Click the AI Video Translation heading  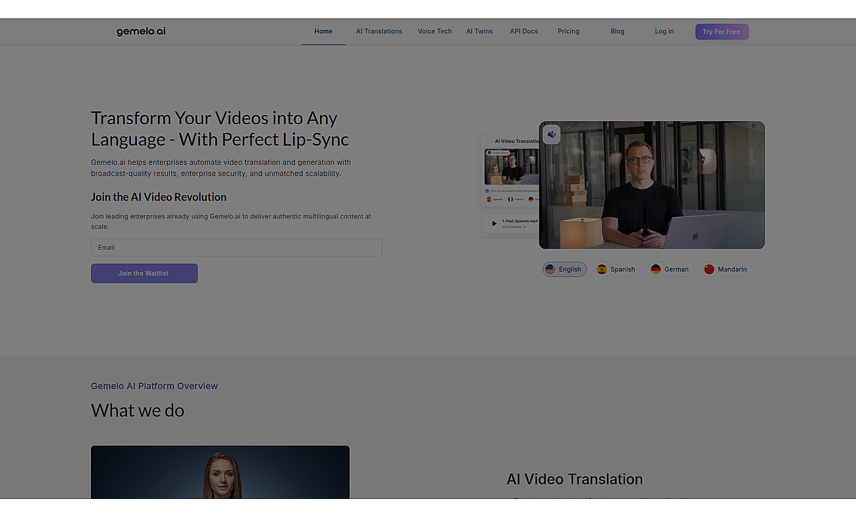(x=574, y=479)
